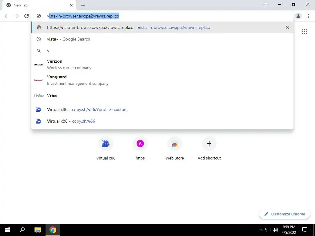Click the Virtual x86 icon for profile=custom row

click(x=38, y=109)
